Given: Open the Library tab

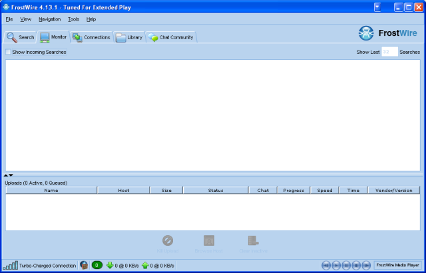Looking at the screenshot, I should 129,37.
